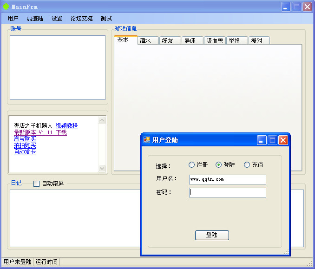Viewport: 315px width, 269px height.
Task: Click the 密码 password input field
Action: point(227,192)
